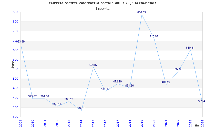Click the 500 y-axis tick value
The image size is (205, 128).
tap(15, 79)
